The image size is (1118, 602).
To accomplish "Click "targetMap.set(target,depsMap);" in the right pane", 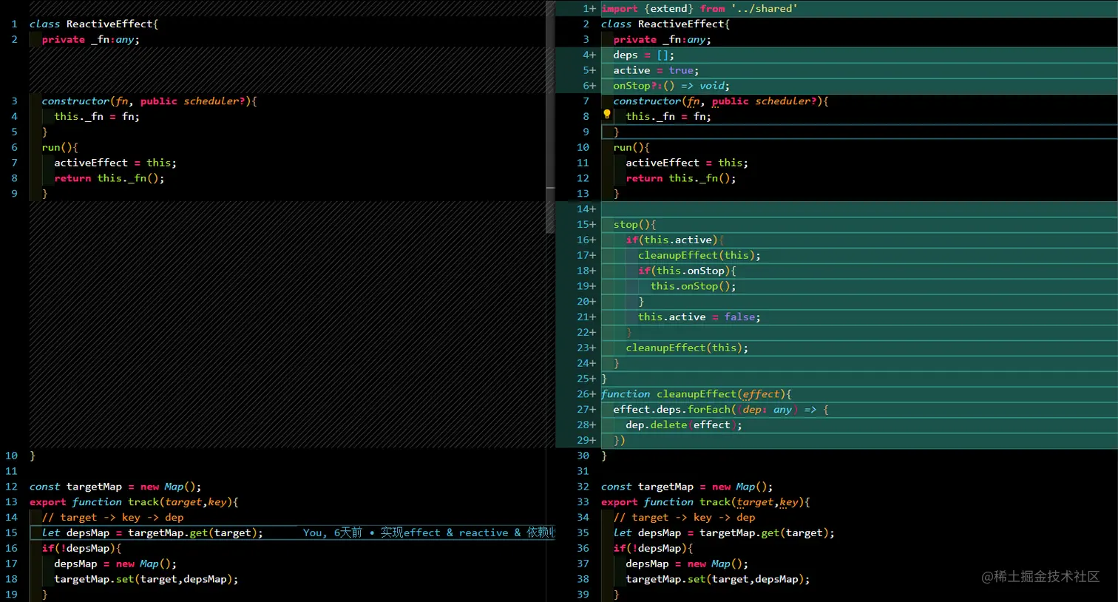I will coord(718,579).
